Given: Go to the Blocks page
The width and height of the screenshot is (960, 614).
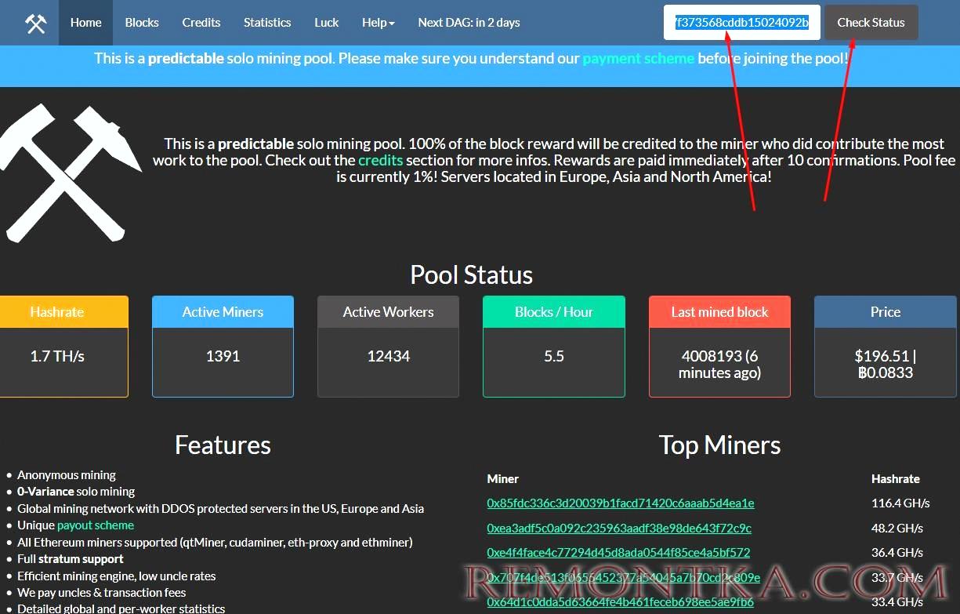Looking at the screenshot, I should (x=142, y=23).
